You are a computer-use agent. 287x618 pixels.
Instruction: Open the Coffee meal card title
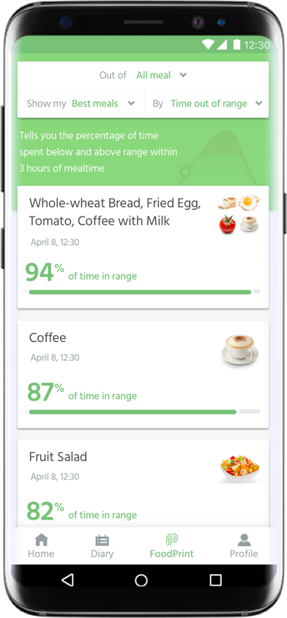tap(48, 338)
